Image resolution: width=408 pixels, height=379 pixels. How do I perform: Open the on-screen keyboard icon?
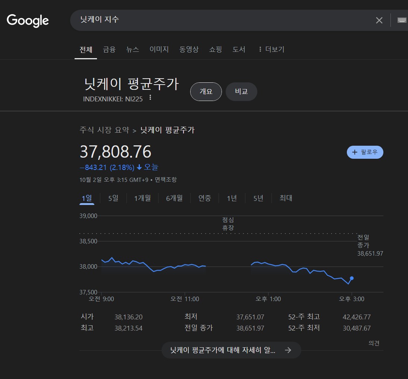[x=402, y=20]
